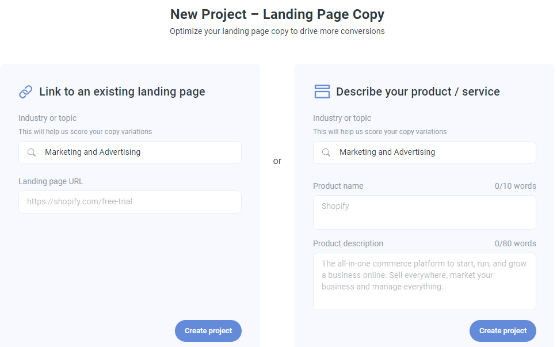Viewport: 557px width, 347px height.
Task: Click the 'Optimize your landing page copy' subtitle
Action: pyautogui.click(x=277, y=31)
